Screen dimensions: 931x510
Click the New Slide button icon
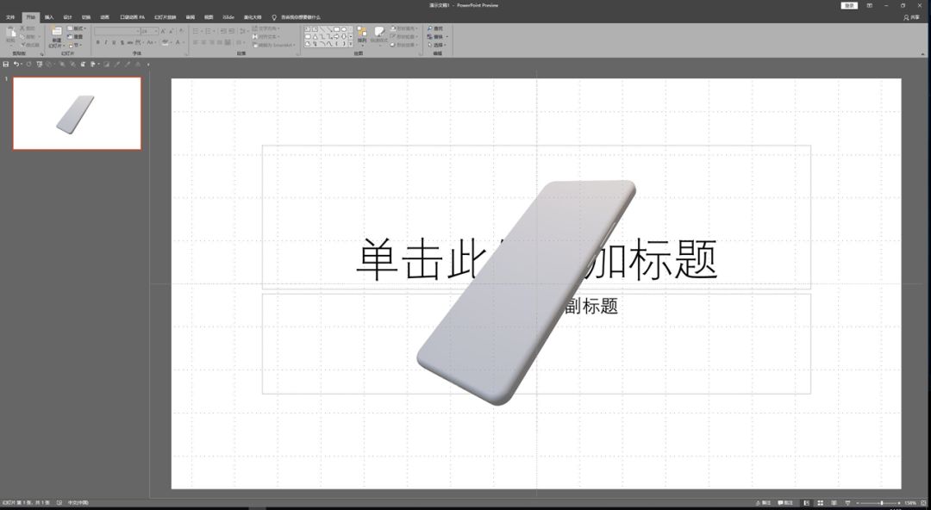(56, 31)
